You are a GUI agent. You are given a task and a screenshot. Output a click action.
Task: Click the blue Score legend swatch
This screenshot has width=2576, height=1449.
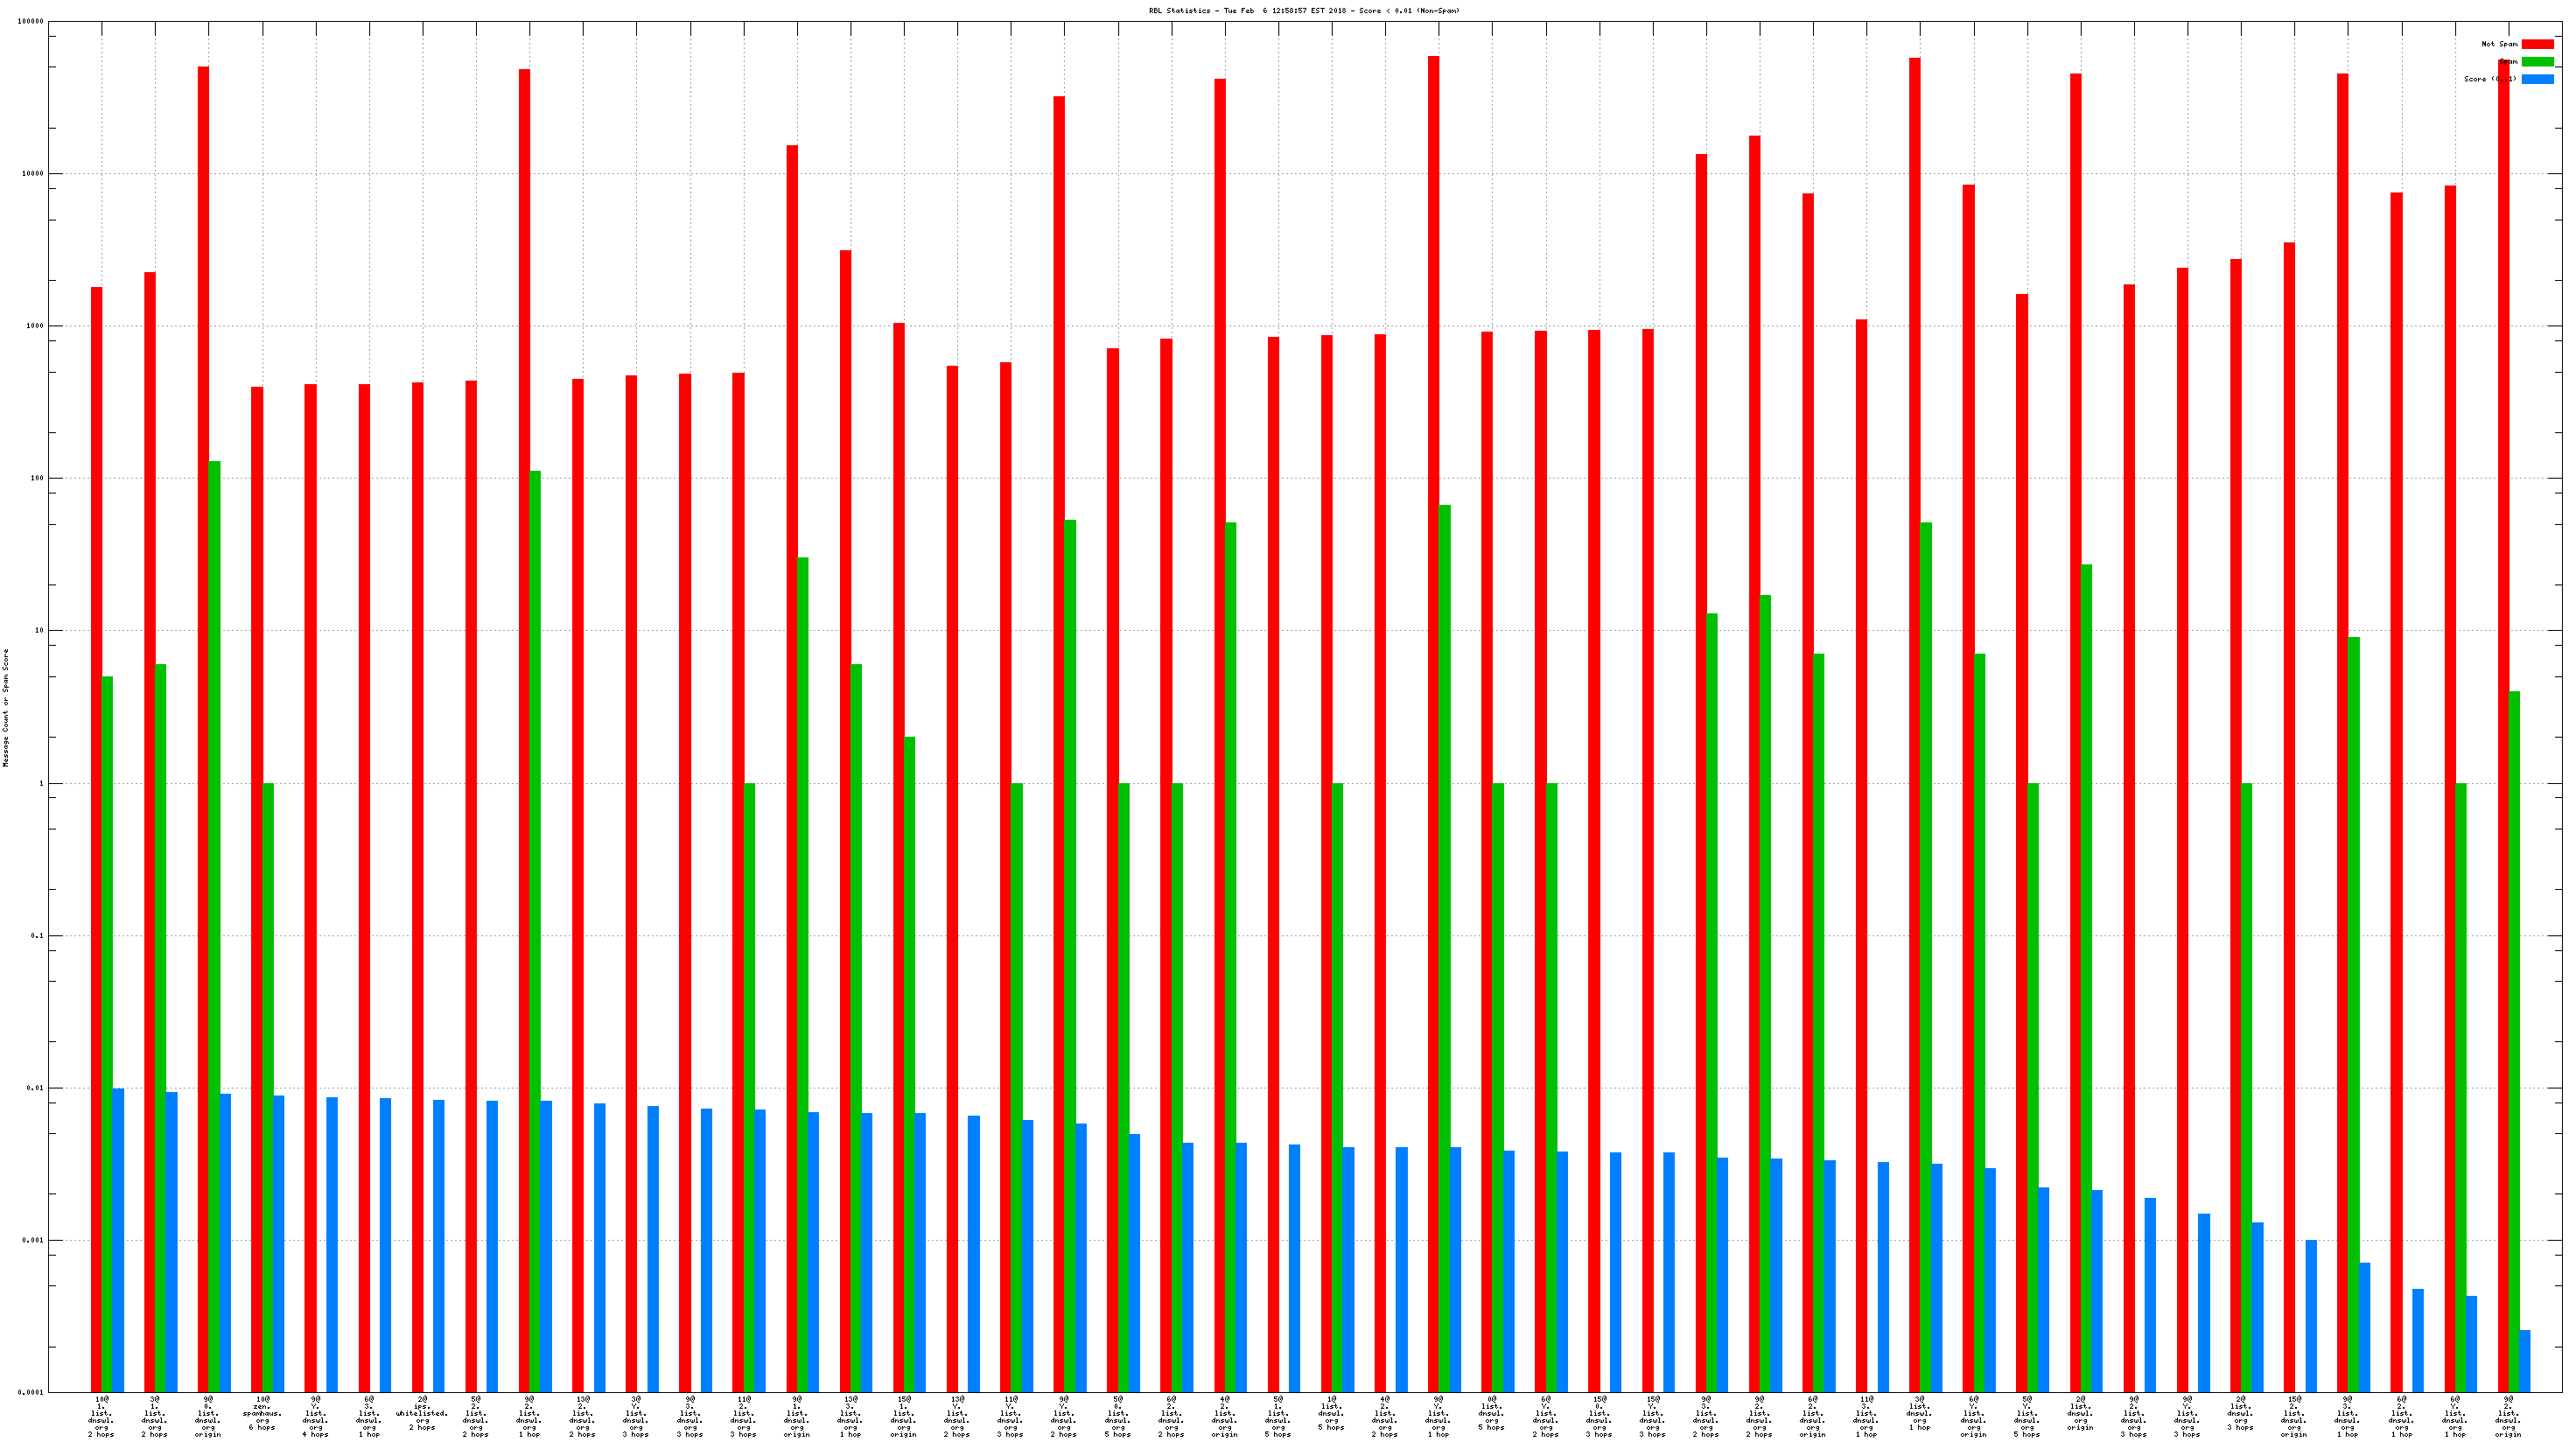point(2537,79)
